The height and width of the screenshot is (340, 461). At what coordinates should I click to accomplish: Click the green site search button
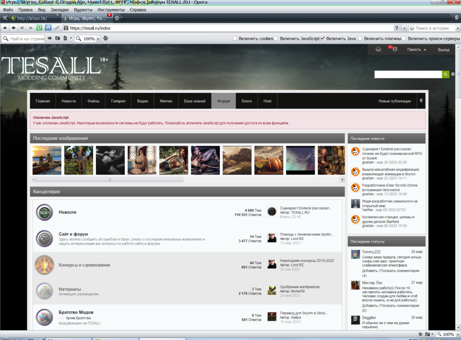click(x=446, y=74)
